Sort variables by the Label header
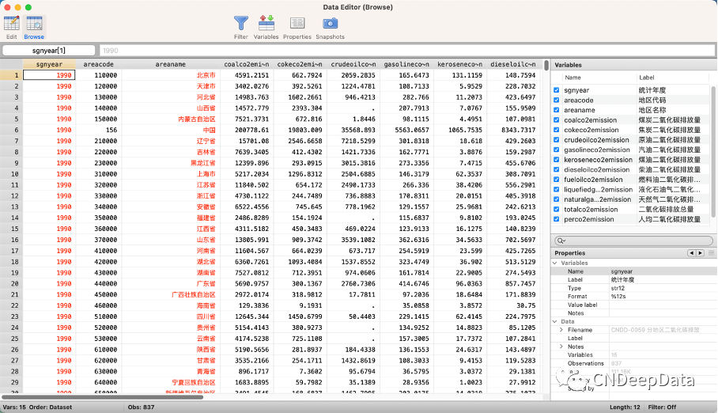Viewport: 718px width, 413px height. (x=647, y=78)
